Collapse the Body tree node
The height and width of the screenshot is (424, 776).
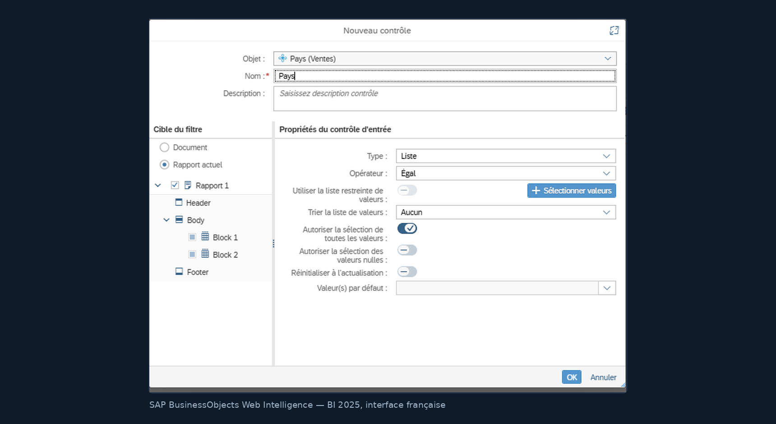point(166,220)
